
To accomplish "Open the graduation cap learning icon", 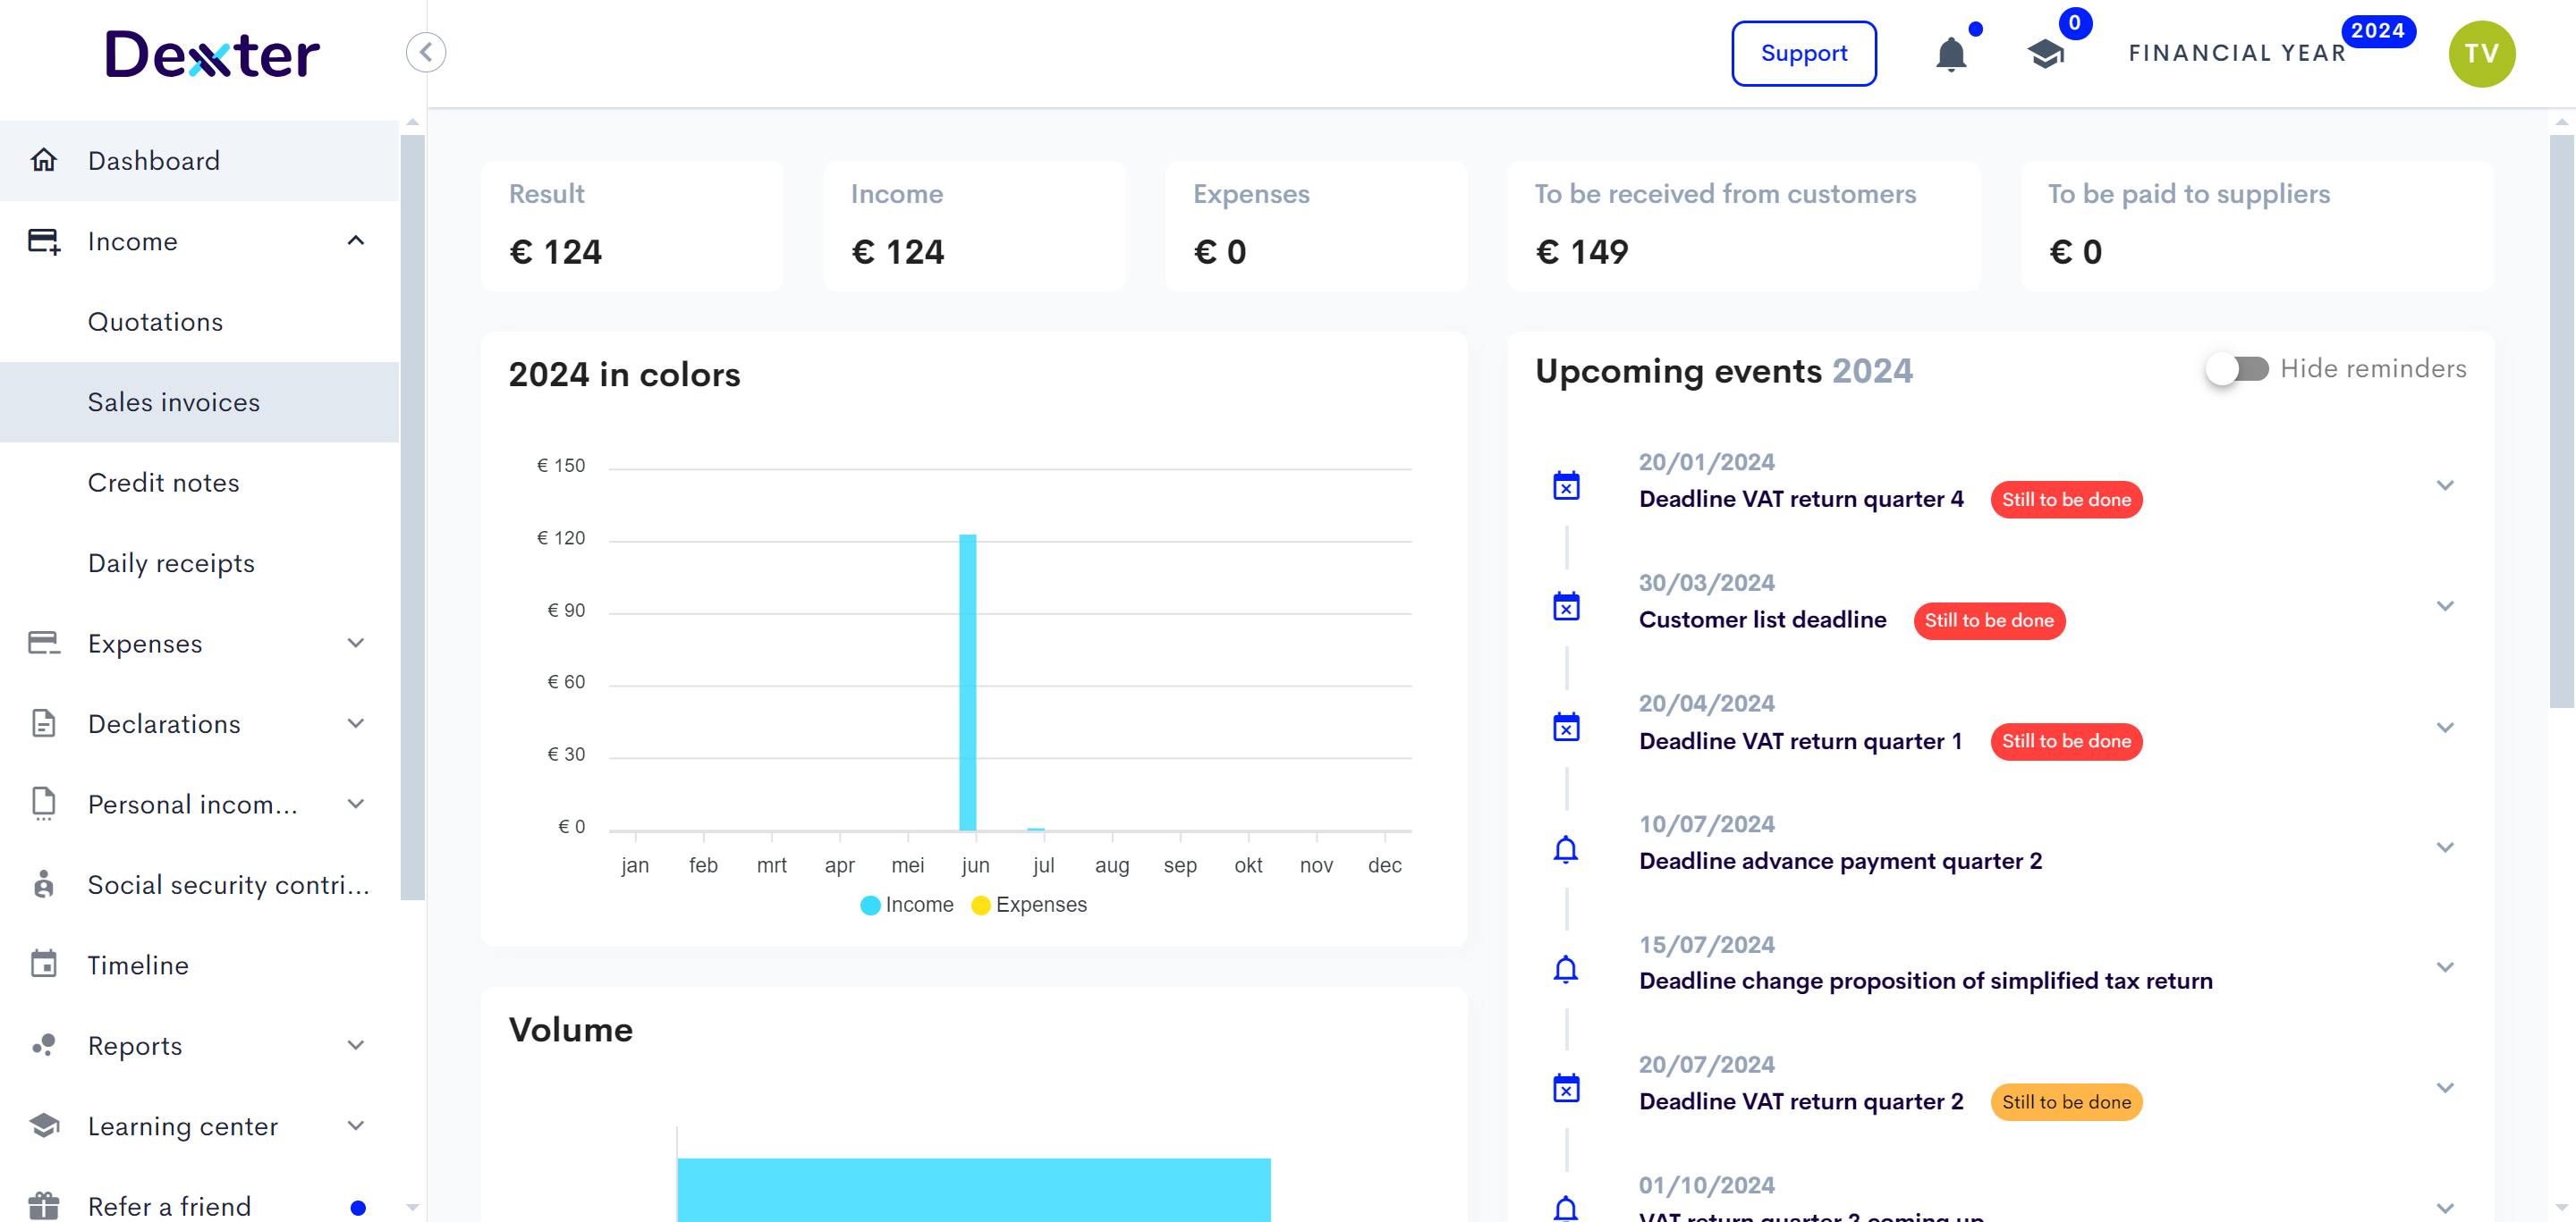I will pos(2046,54).
